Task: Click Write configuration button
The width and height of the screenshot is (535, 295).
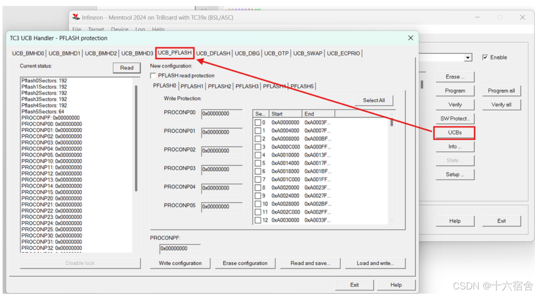Action: tap(180, 263)
